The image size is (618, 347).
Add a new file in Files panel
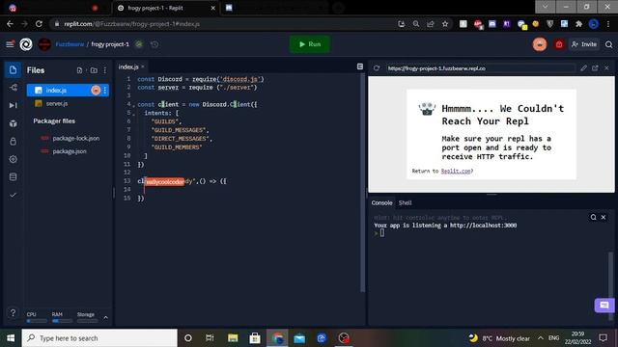pyautogui.click(x=79, y=70)
